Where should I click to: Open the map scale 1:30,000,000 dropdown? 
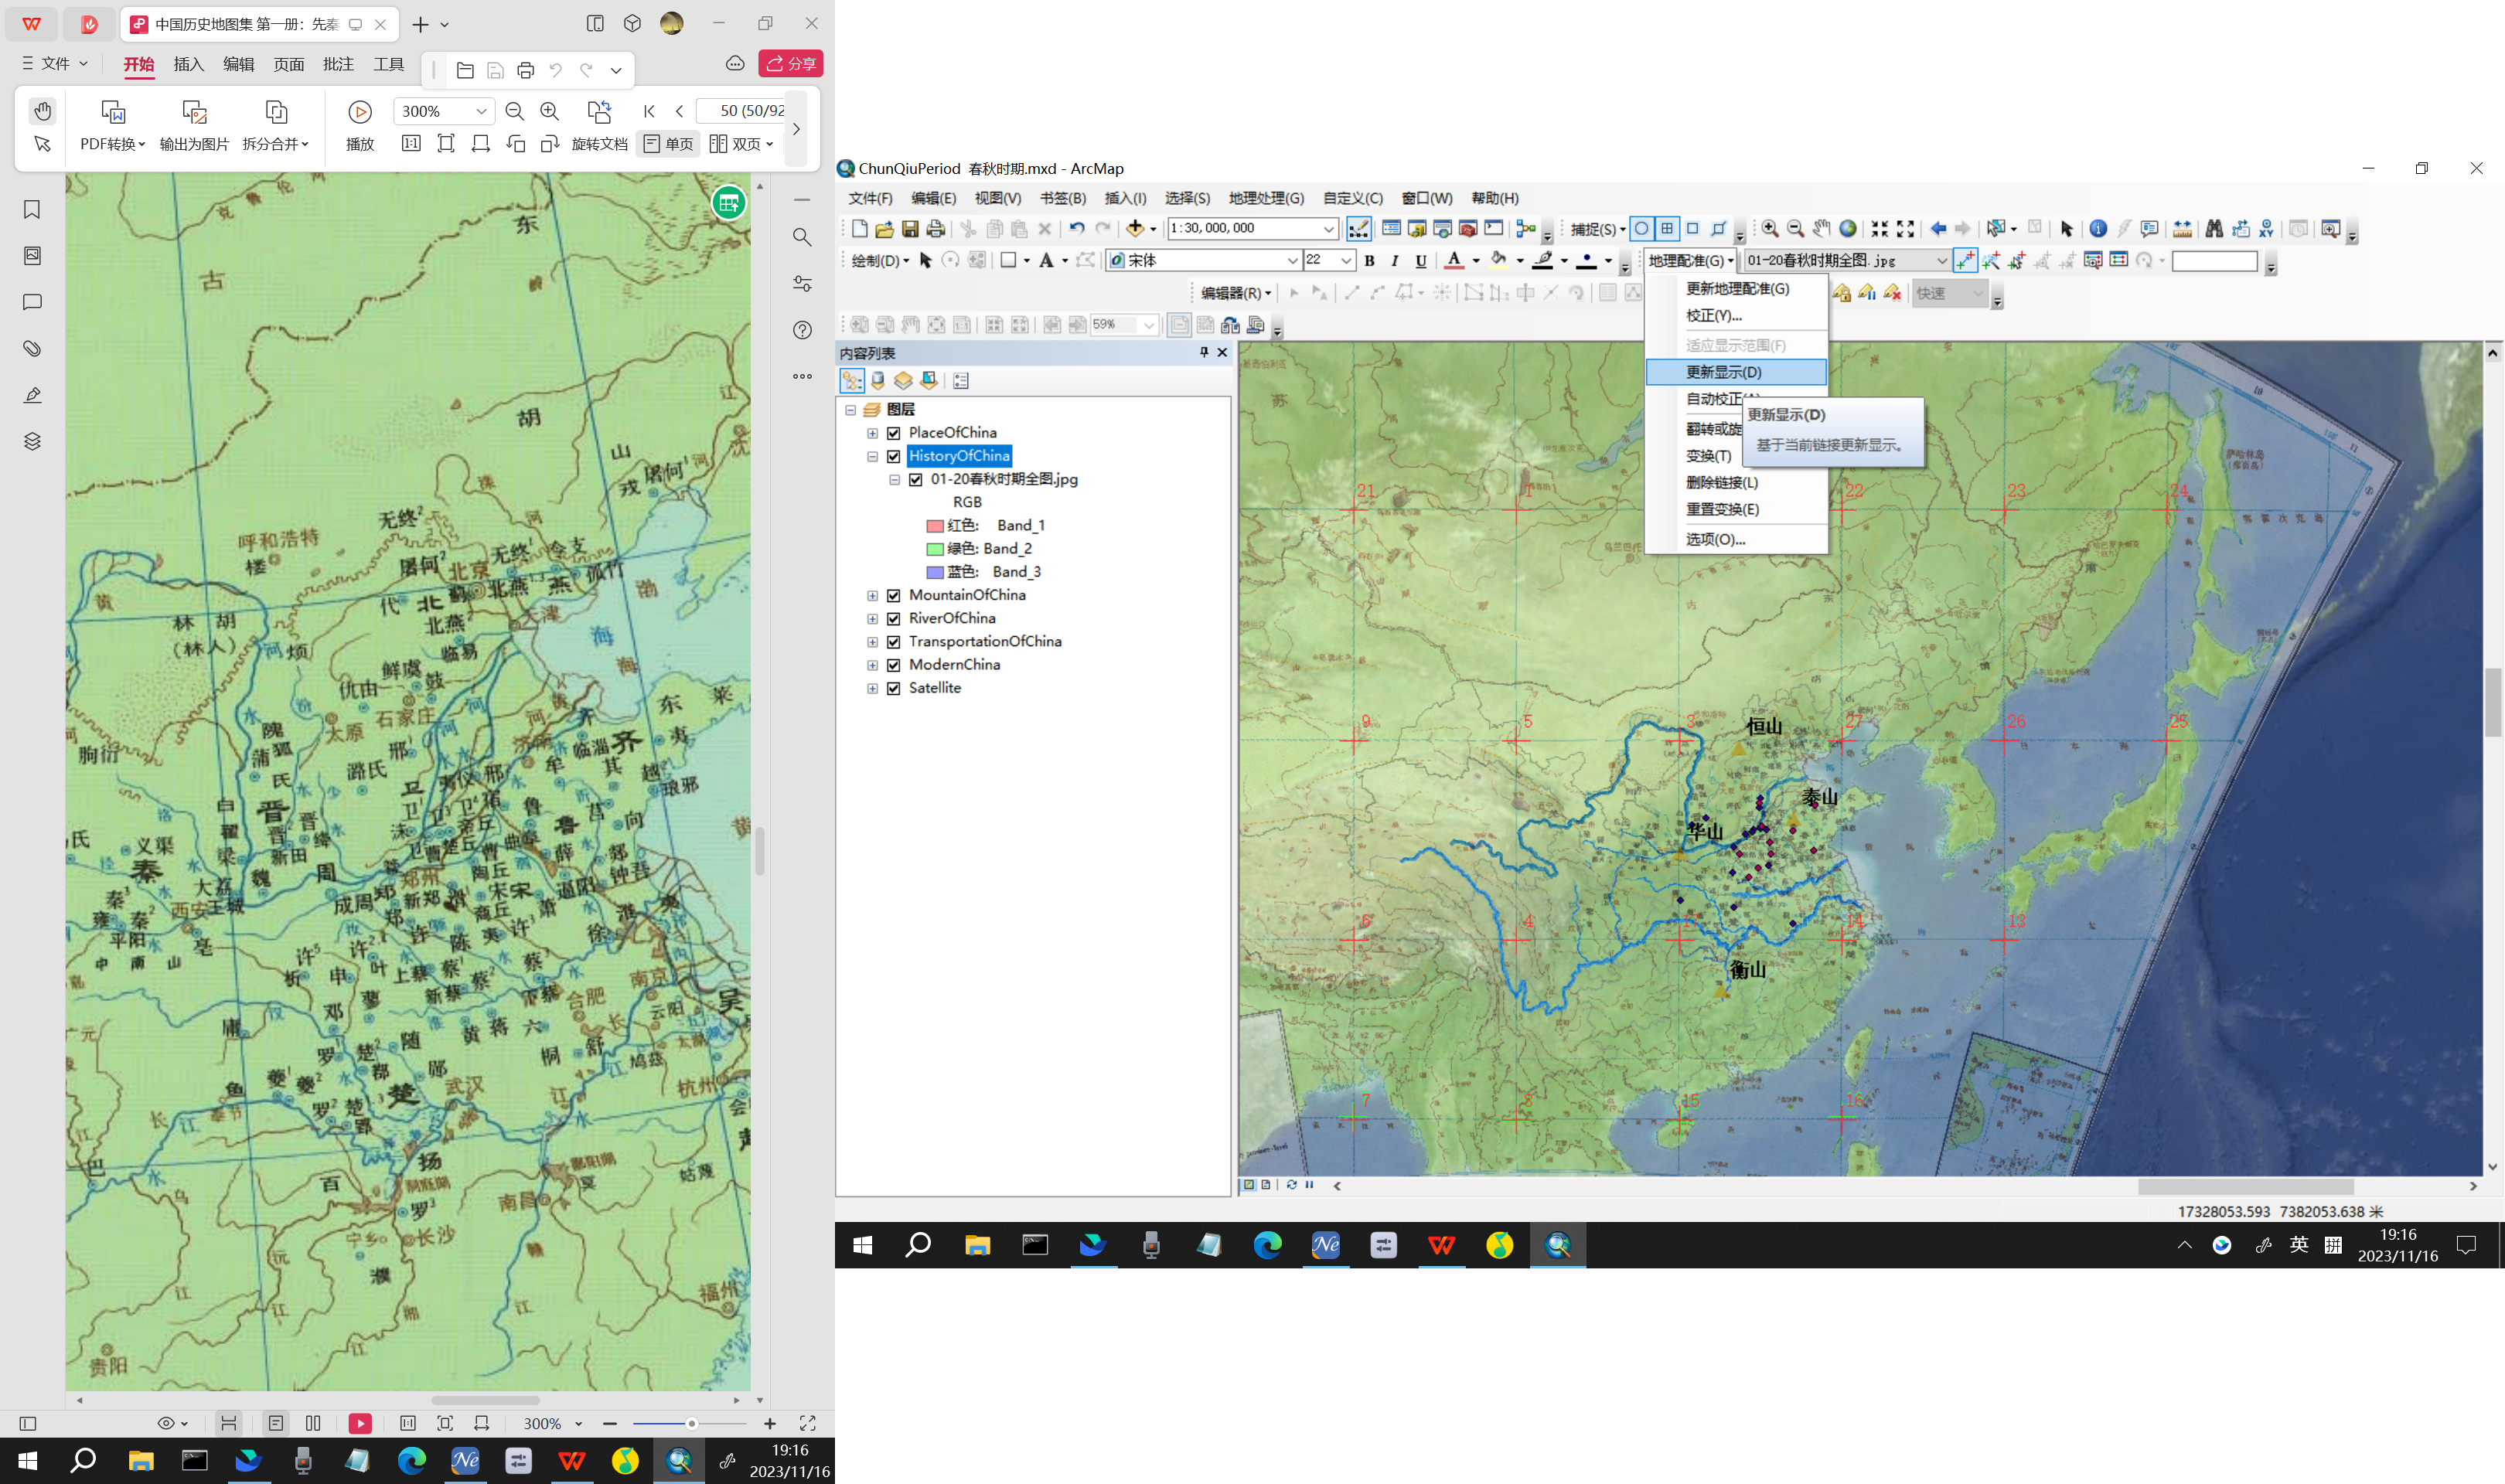[x=1328, y=229]
